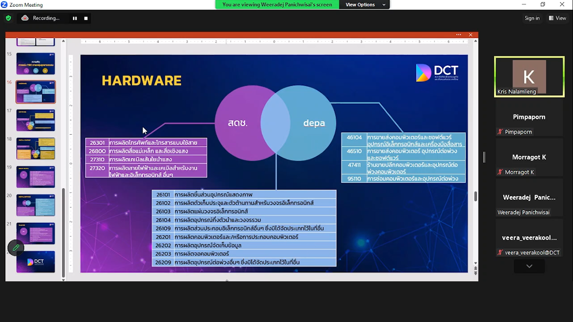Click the red cloud recording icon
Image resolution: width=573 pixels, height=322 pixels.
pos(25,18)
